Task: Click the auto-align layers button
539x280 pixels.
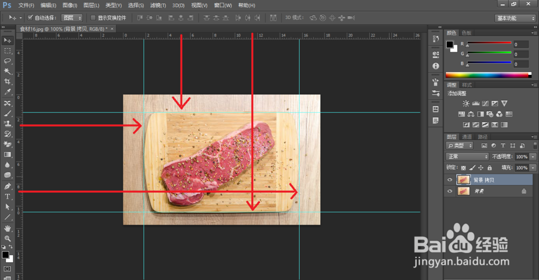Action: coord(273,18)
